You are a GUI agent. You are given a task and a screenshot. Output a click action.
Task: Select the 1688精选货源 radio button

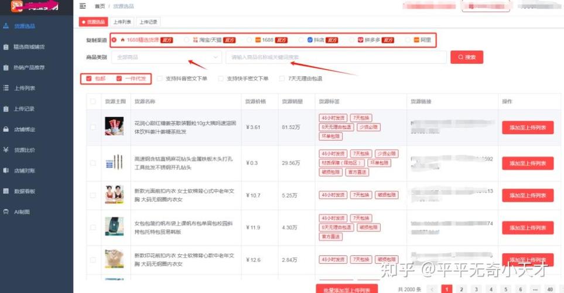(114, 40)
